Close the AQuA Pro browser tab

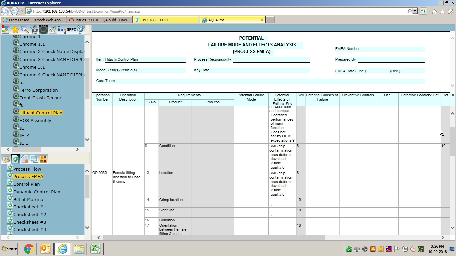point(262,20)
